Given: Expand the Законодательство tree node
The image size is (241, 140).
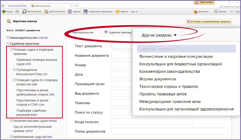Looking at the screenshot, I should click(8, 38).
